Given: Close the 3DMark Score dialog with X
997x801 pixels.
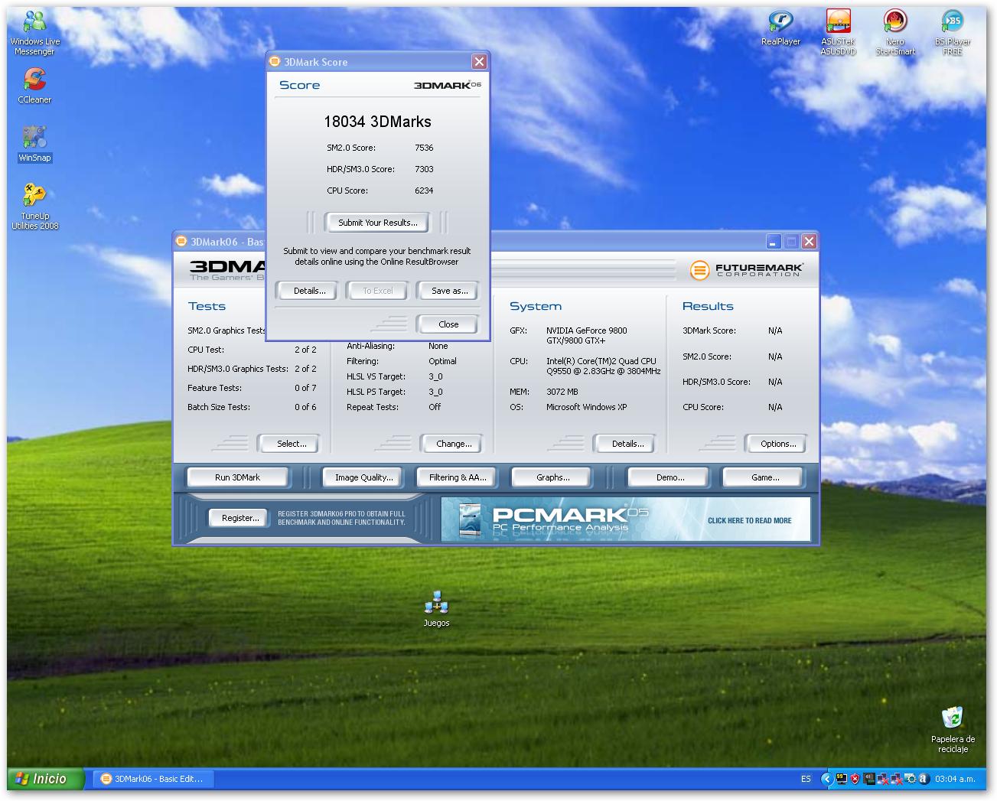Looking at the screenshot, I should (479, 62).
